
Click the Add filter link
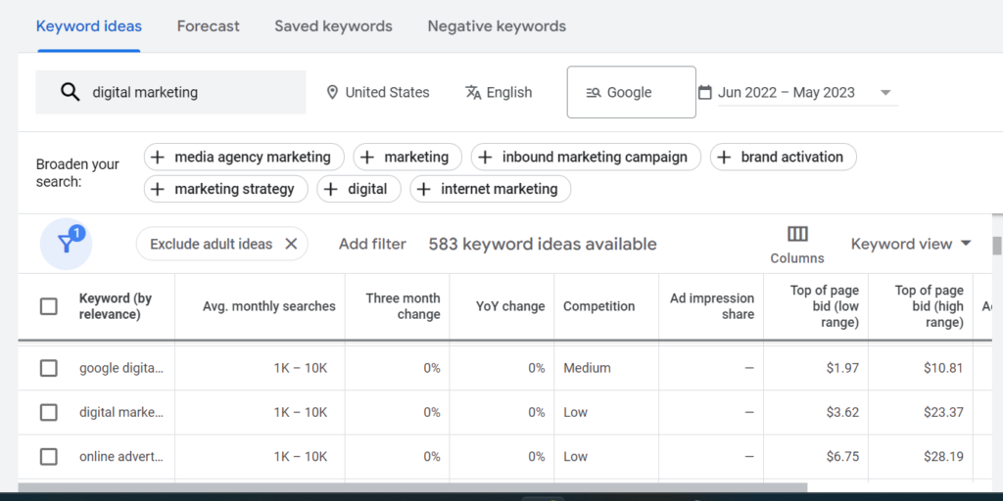(372, 244)
